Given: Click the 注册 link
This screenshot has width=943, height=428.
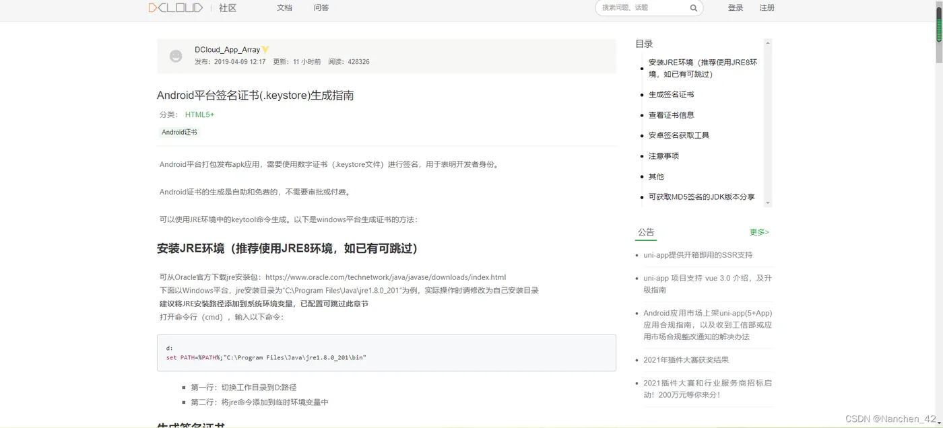Looking at the screenshot, I should pos(767,8).
